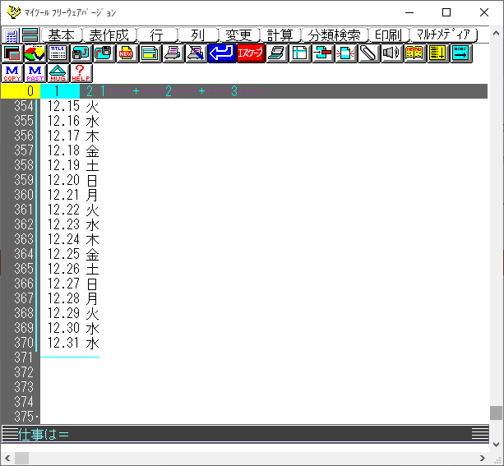
Task: Click the M COPY button
Action: pyautogui.click(x=12, y=73)
